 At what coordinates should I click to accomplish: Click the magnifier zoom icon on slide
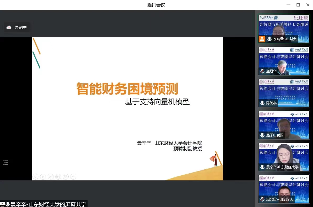[x=66, y=177]
